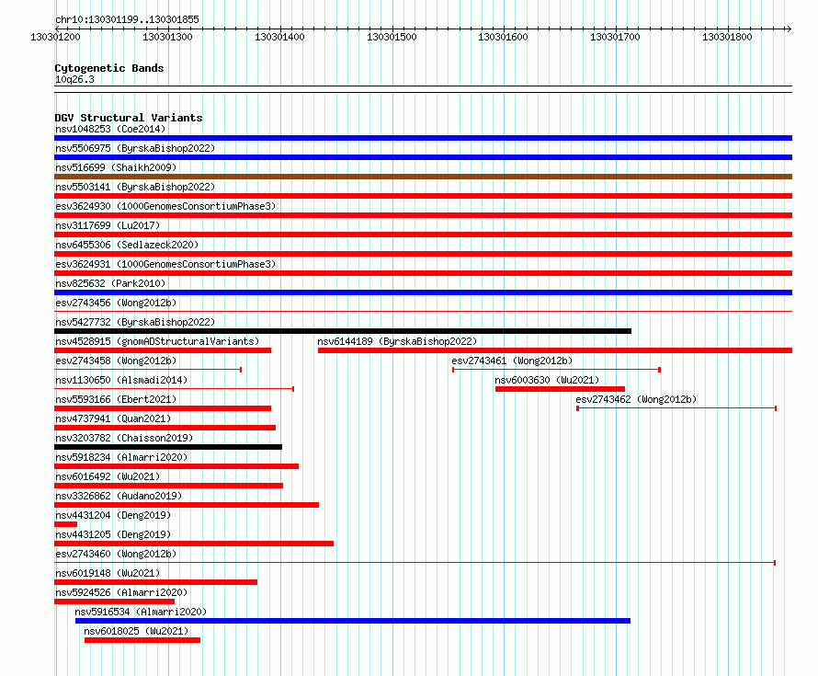The height and width of the screenshot is (676, 818).
Task: Click the brown bar of nsv516699
Action: 423,177
